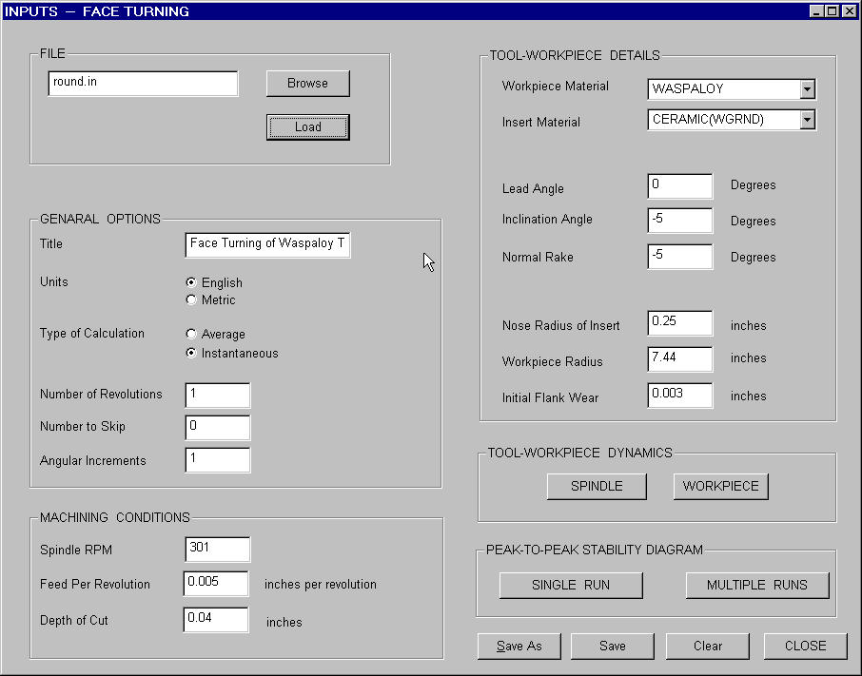The width and height of the screenshot is (862, 676).
Task: Click the Nose Radius of Insert field
Action: (679, 323)
